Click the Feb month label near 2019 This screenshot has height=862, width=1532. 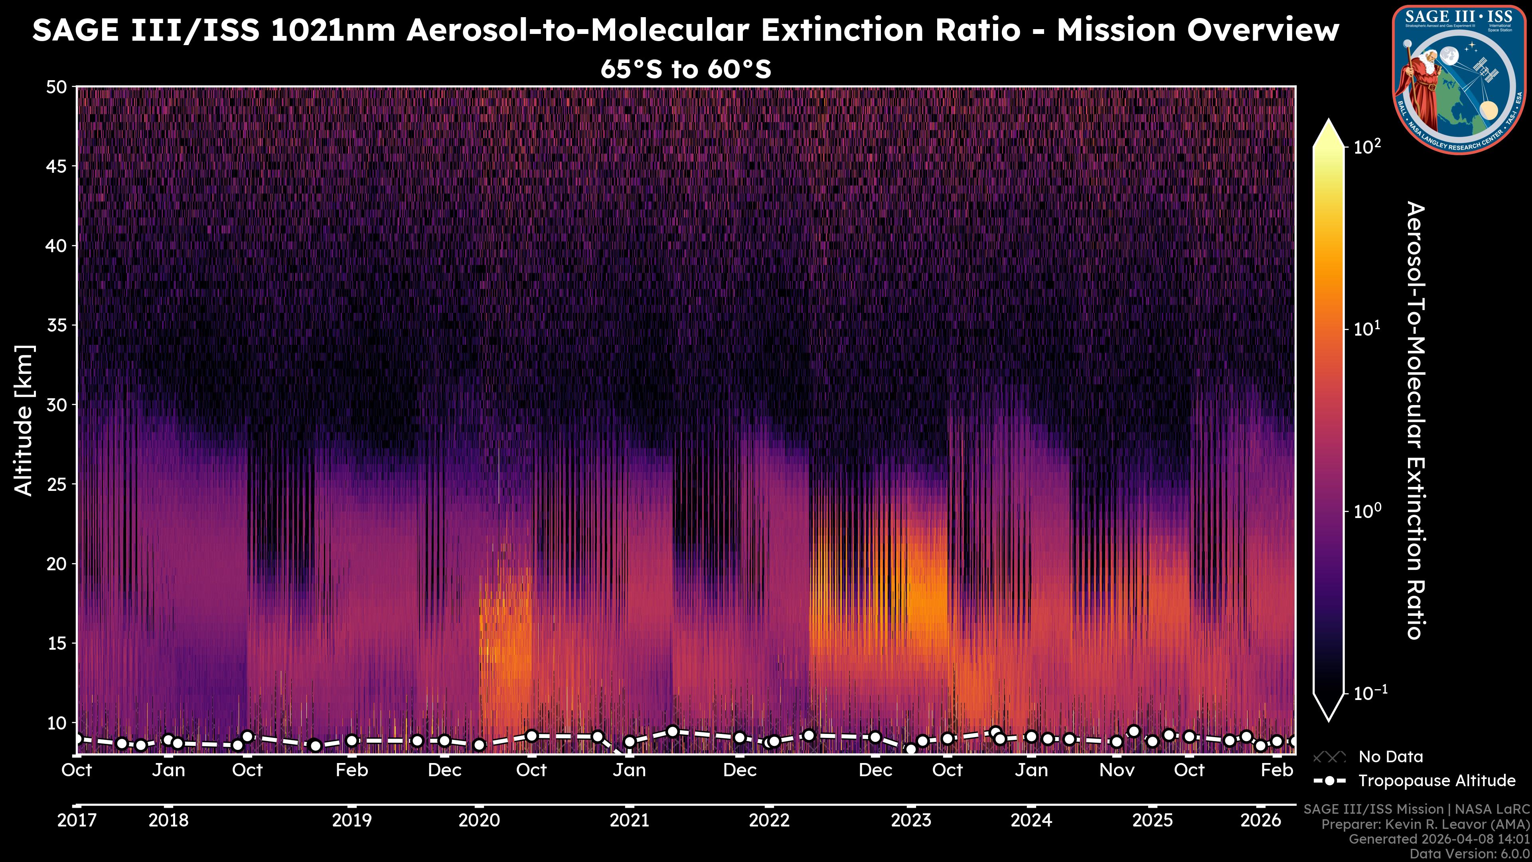pos(351,770)
